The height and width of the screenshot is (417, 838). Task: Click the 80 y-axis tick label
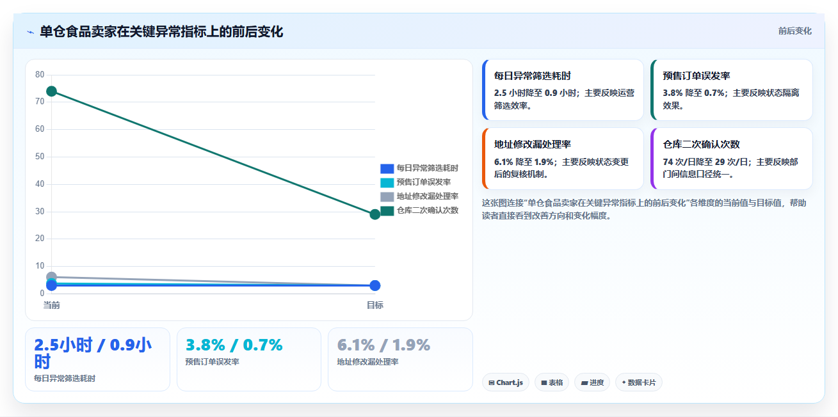coord(40,75)
